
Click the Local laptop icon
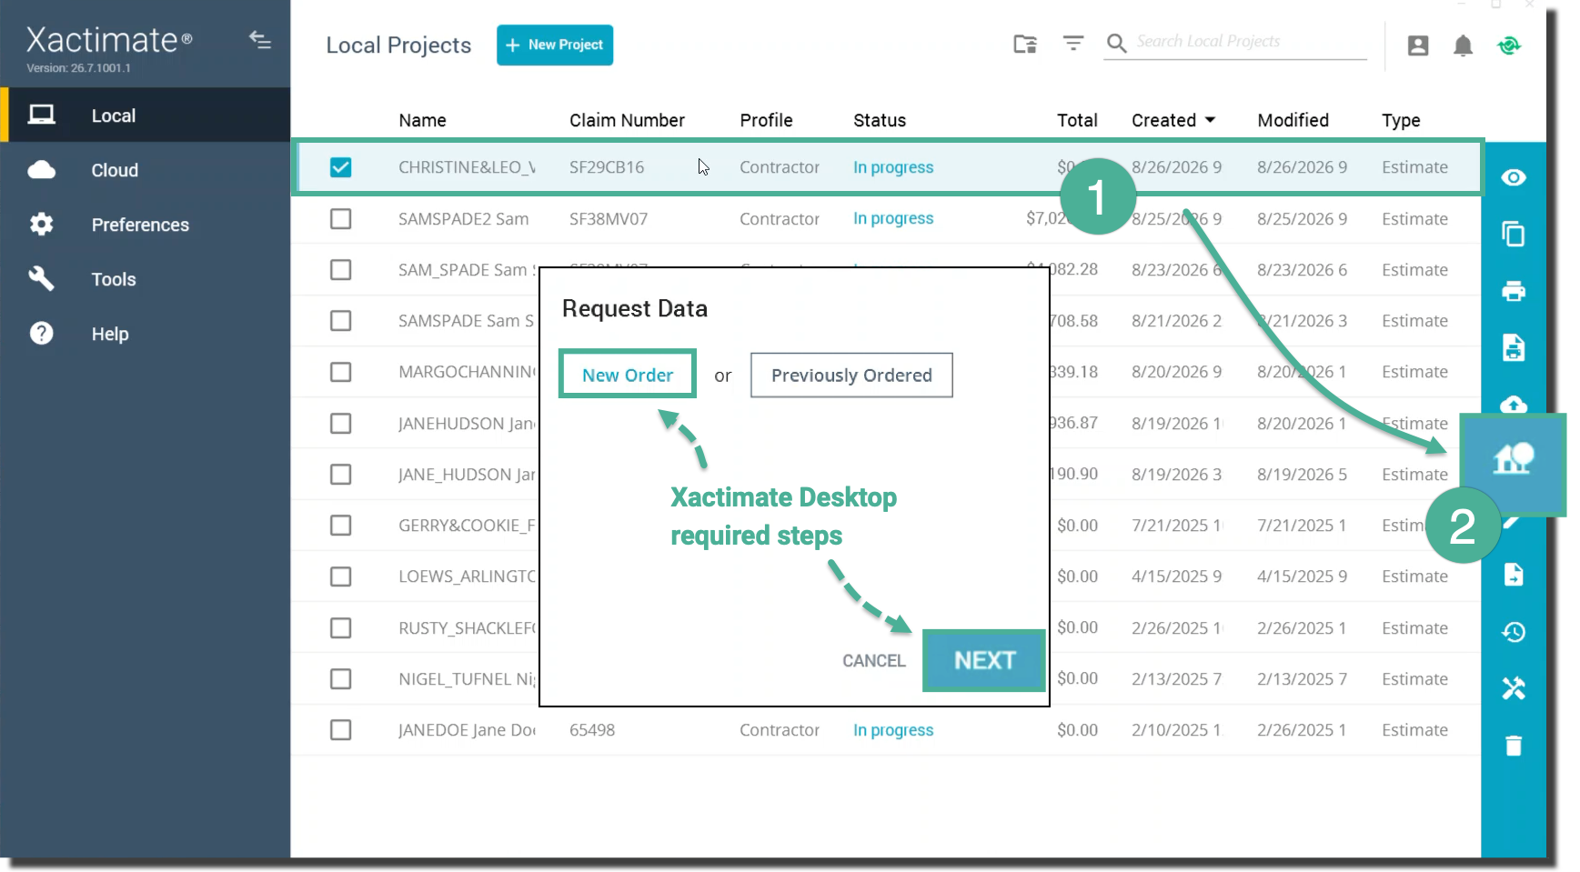coord(41,115)
